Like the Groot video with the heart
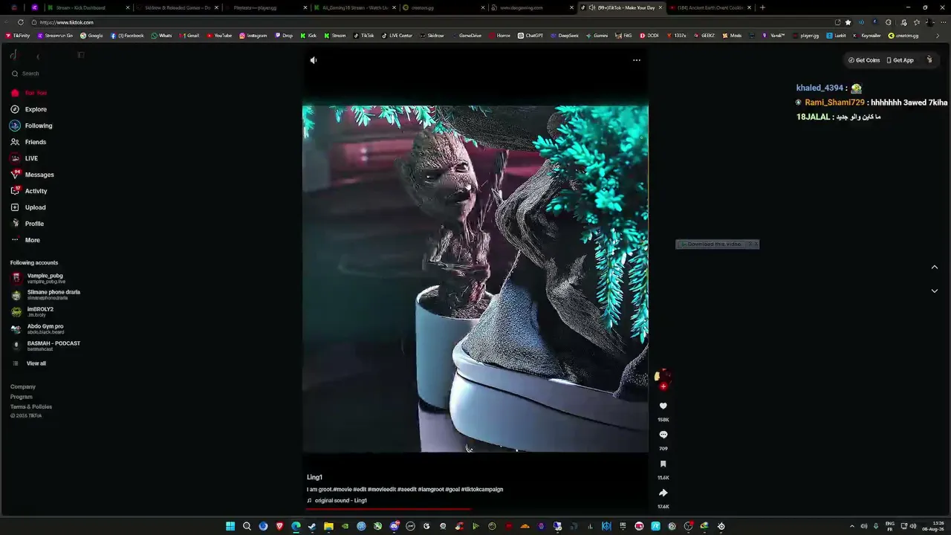Viewport: 951px width, 535px height. (x=663, y=406)
